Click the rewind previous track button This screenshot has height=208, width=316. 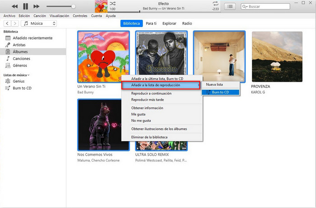pyautogui.click(x=14, y=6)
